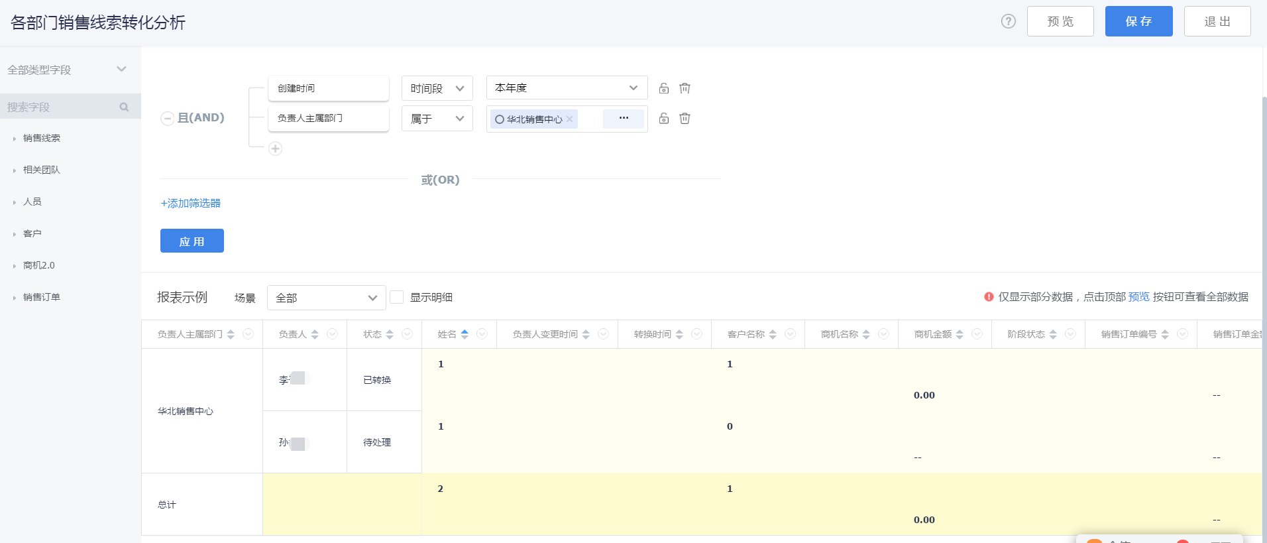1267x543 pixels.
Task: Sort by 状态 column
Action: tap(390, 334)
